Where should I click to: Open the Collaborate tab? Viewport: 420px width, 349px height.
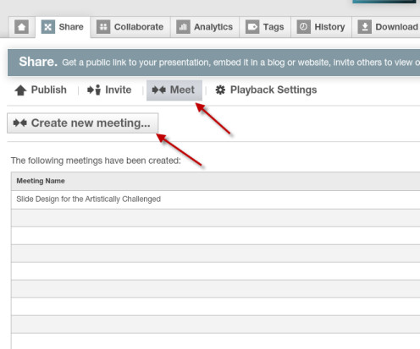[x=130, y=27]
